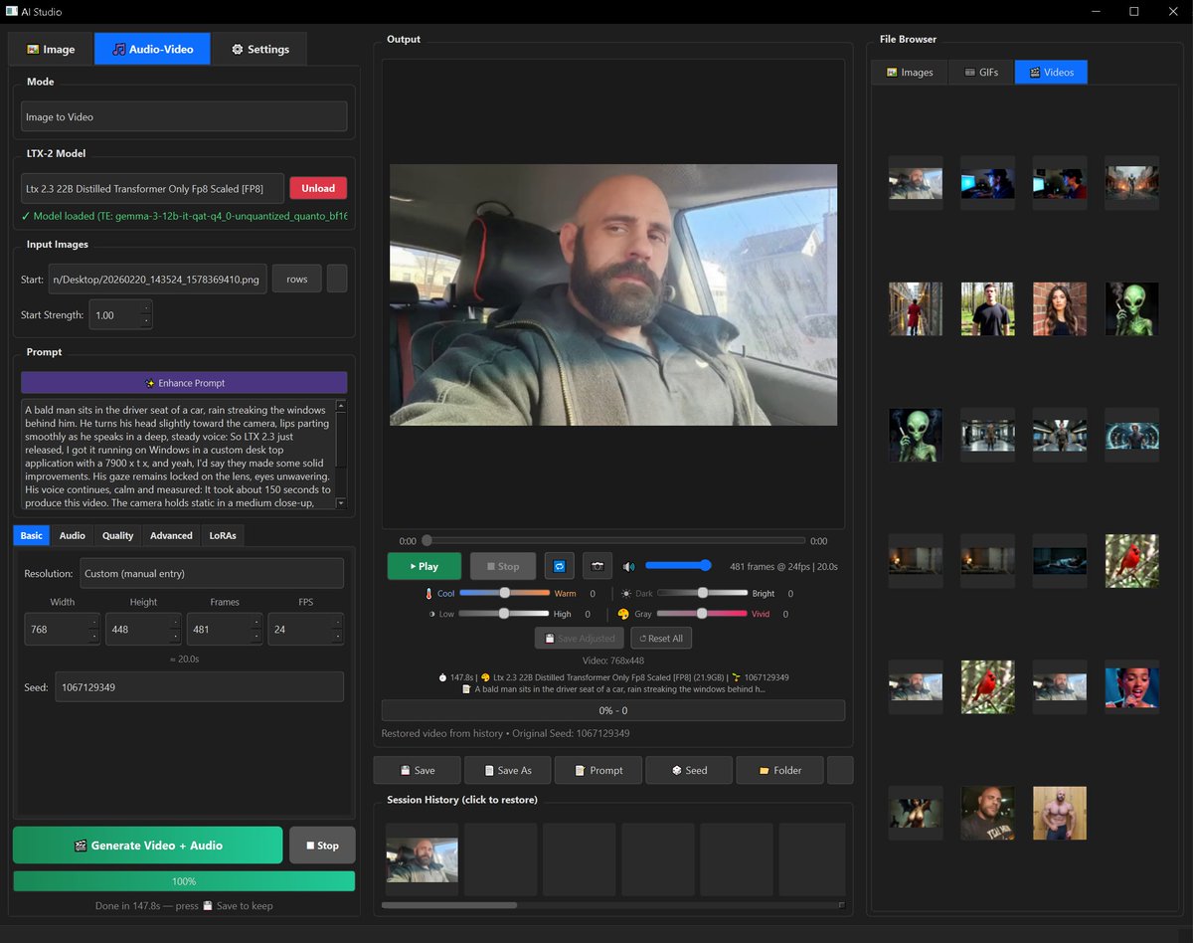Click the Start image path field
The width and height of the screenshot is (1193, 943).
tap(157, 280)
